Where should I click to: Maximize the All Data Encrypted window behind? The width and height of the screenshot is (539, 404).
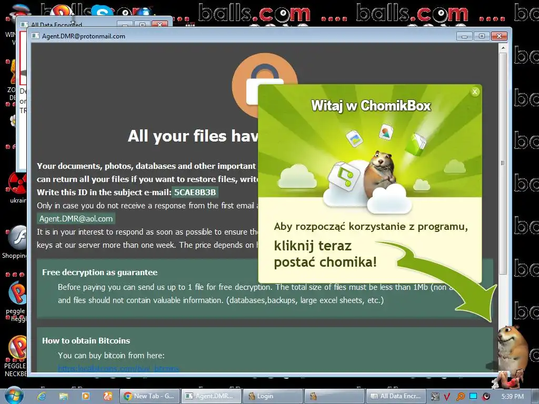tap(142, 24)
